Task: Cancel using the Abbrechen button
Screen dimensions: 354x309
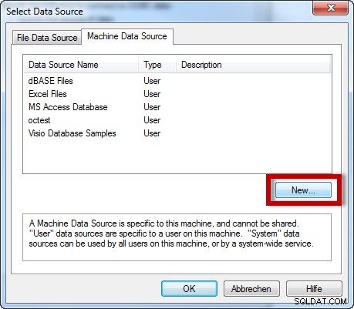Action: 251,289
